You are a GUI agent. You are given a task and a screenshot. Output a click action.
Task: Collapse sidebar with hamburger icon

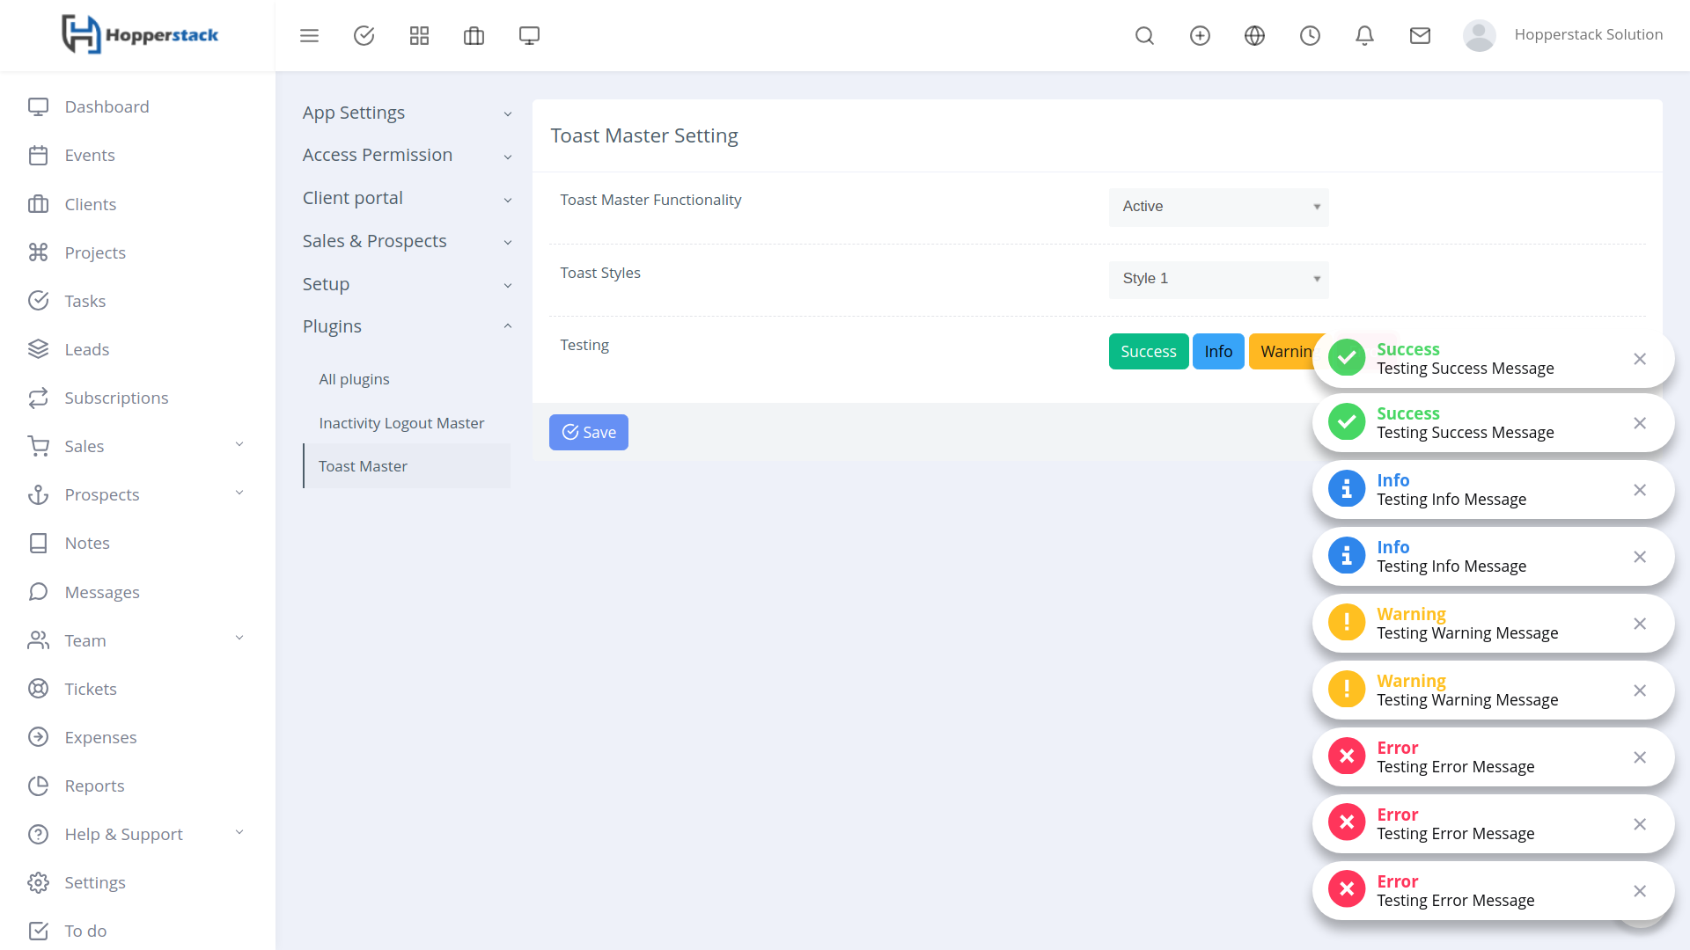[x=309, y=35]
